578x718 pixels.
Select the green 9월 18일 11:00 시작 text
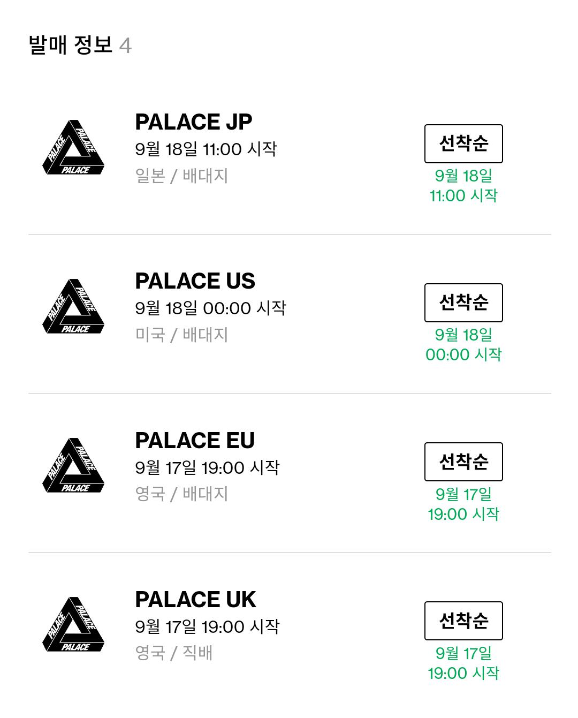coord(463,185)
